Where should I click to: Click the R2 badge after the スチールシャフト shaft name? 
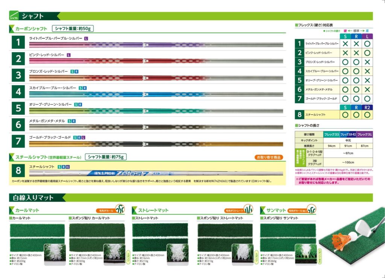(x=68, y=167)
